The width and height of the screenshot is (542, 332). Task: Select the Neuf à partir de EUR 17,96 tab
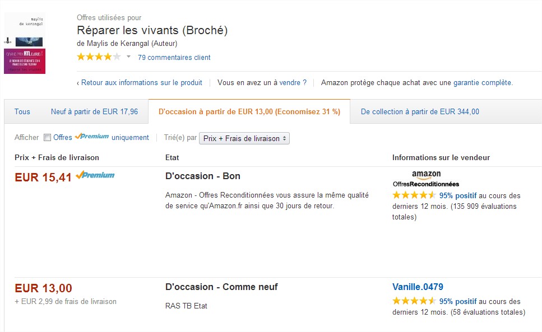point(94,111)
